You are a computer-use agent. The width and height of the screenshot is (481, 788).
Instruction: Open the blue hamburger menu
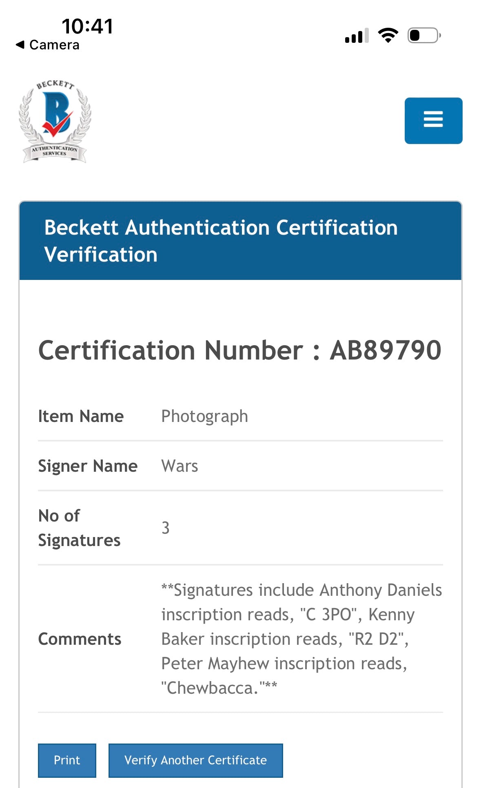pos(433,120)
